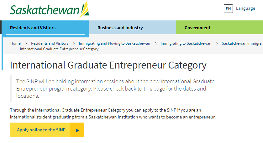This screenshot has width=263, height=143.
Task: Click the Saskatchewan logo wordmark
Action: 44,10
